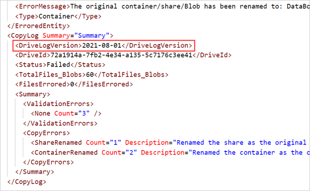Click the DriveLogVersion 2021-08-01 line
The image size is (310, 191).
(x=104, y=46)
